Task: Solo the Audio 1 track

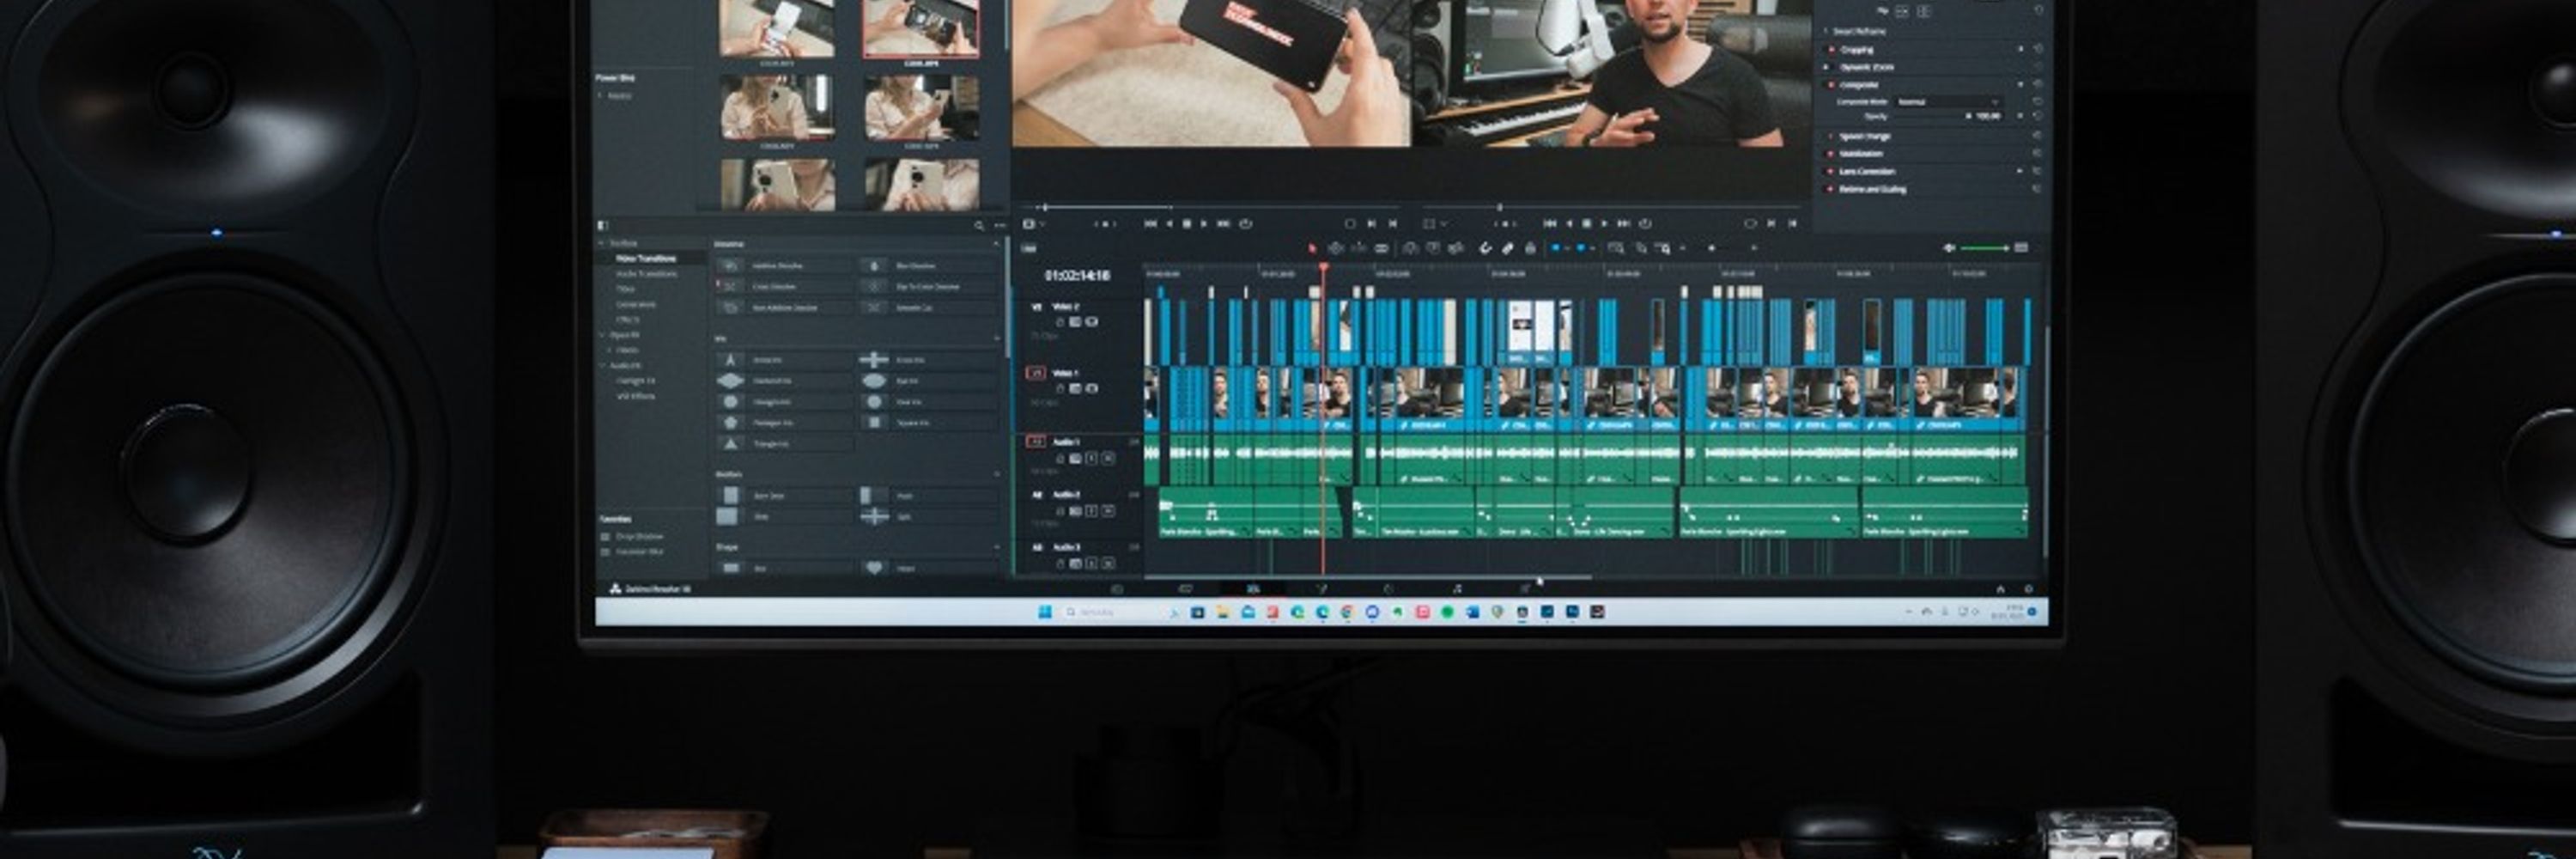Action: [1091, 458]
